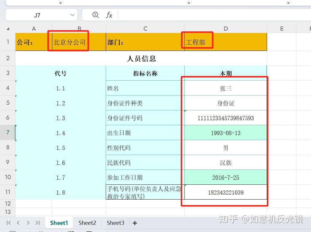Click cell with date 2016-7-25
Screen dimensions: 311x232
(x=226, y=177)
